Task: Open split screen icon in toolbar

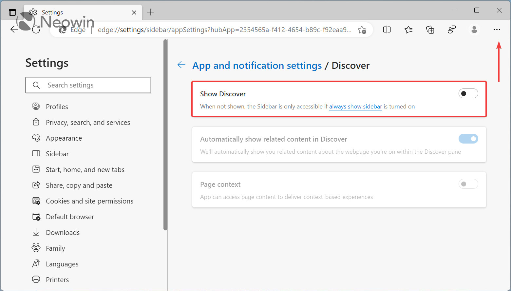Action: point(387,30)
